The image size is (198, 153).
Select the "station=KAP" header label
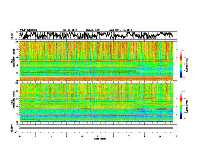93,30
